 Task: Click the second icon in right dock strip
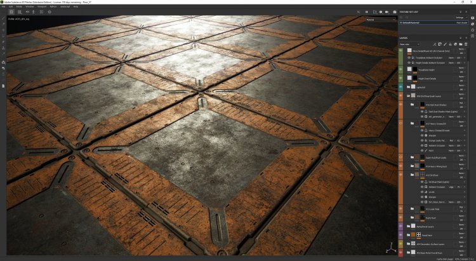point(473,24)
